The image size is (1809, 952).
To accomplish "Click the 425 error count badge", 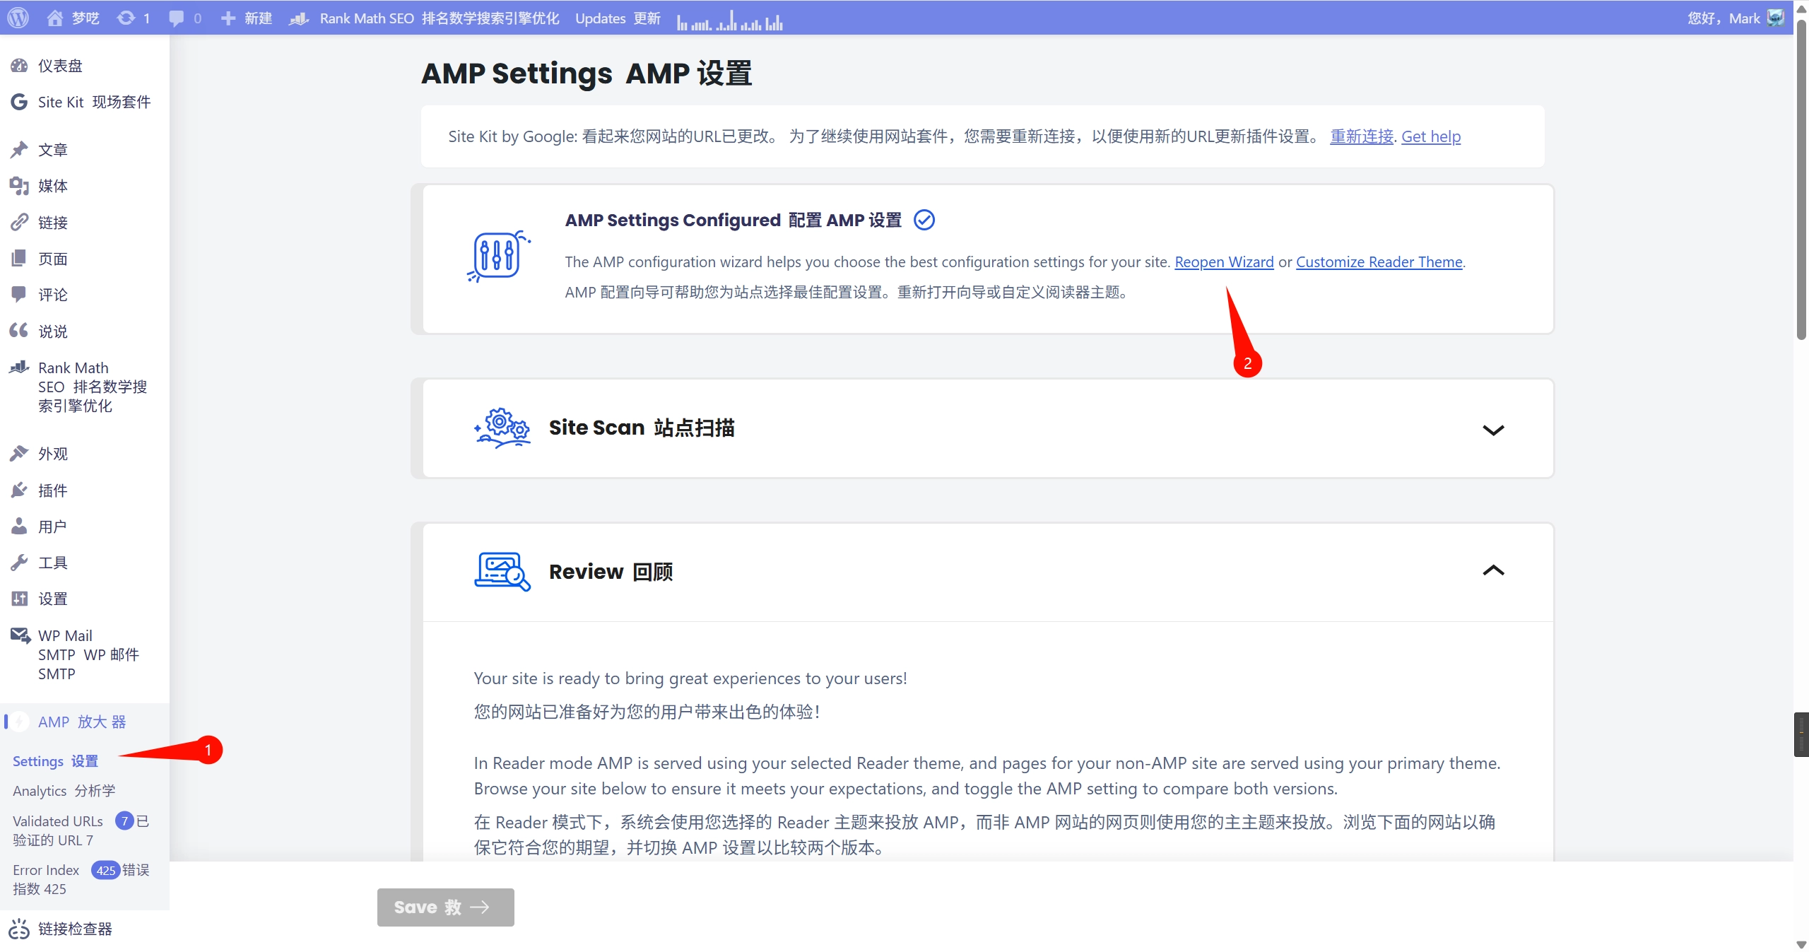I will point(106,870).
